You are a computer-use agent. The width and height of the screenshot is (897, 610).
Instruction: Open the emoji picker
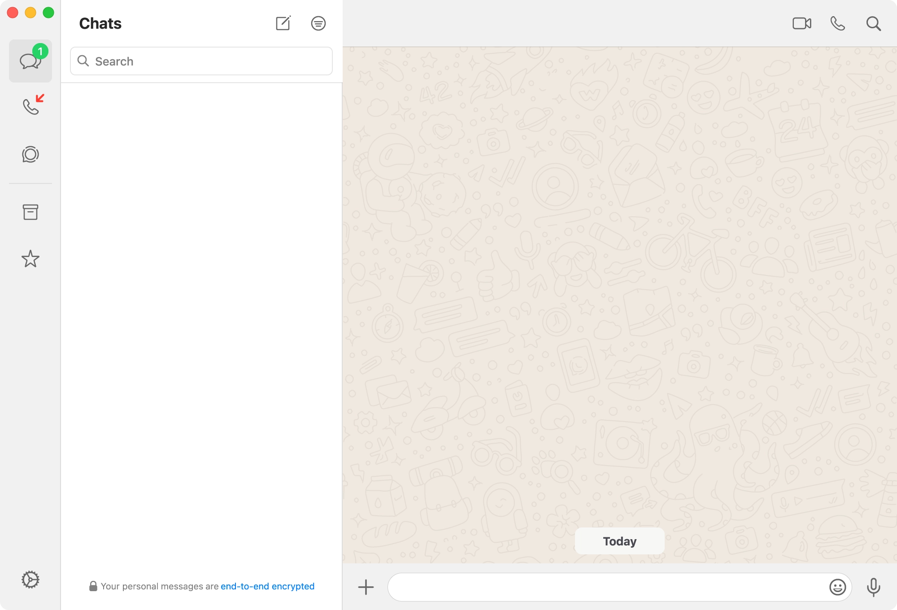click(x=837, y=586)
